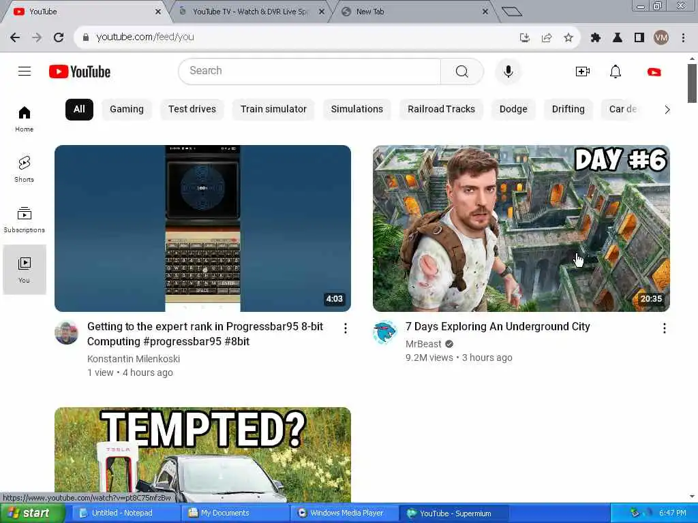Viewport: 698px width, 523px height.
Task: Open 7 Days Exploring An Underground City title
Action: click(498, 326)
